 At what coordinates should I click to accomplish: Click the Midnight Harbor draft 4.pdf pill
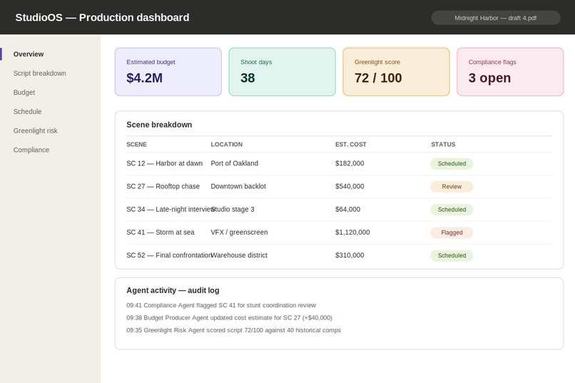[x=495, y=18]
